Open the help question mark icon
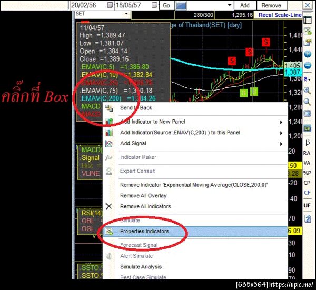 308,218
